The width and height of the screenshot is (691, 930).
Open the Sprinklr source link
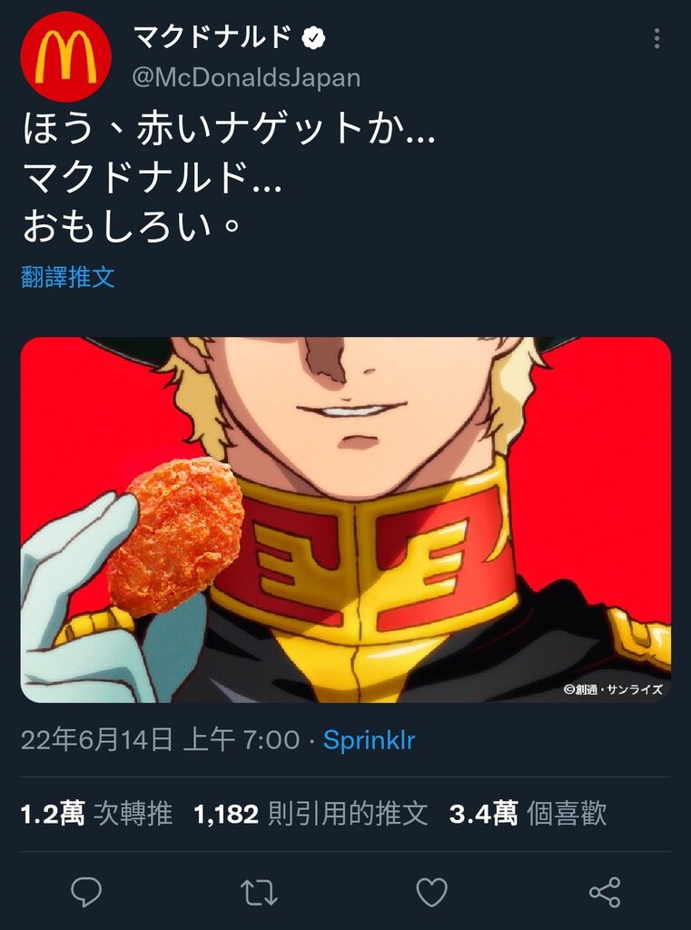coord(369,740)
